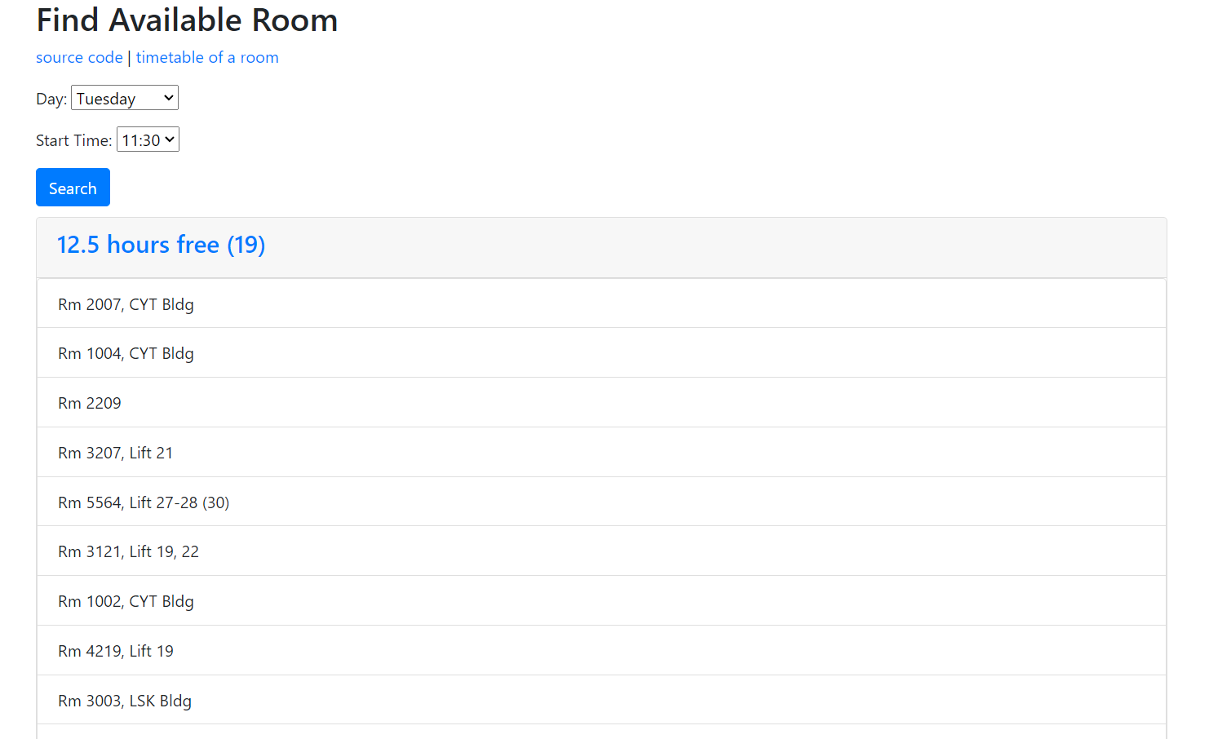The height and width of the screenshot is (739, 1209).
Task: Open the source code link
Action: [x=79, y=58]
